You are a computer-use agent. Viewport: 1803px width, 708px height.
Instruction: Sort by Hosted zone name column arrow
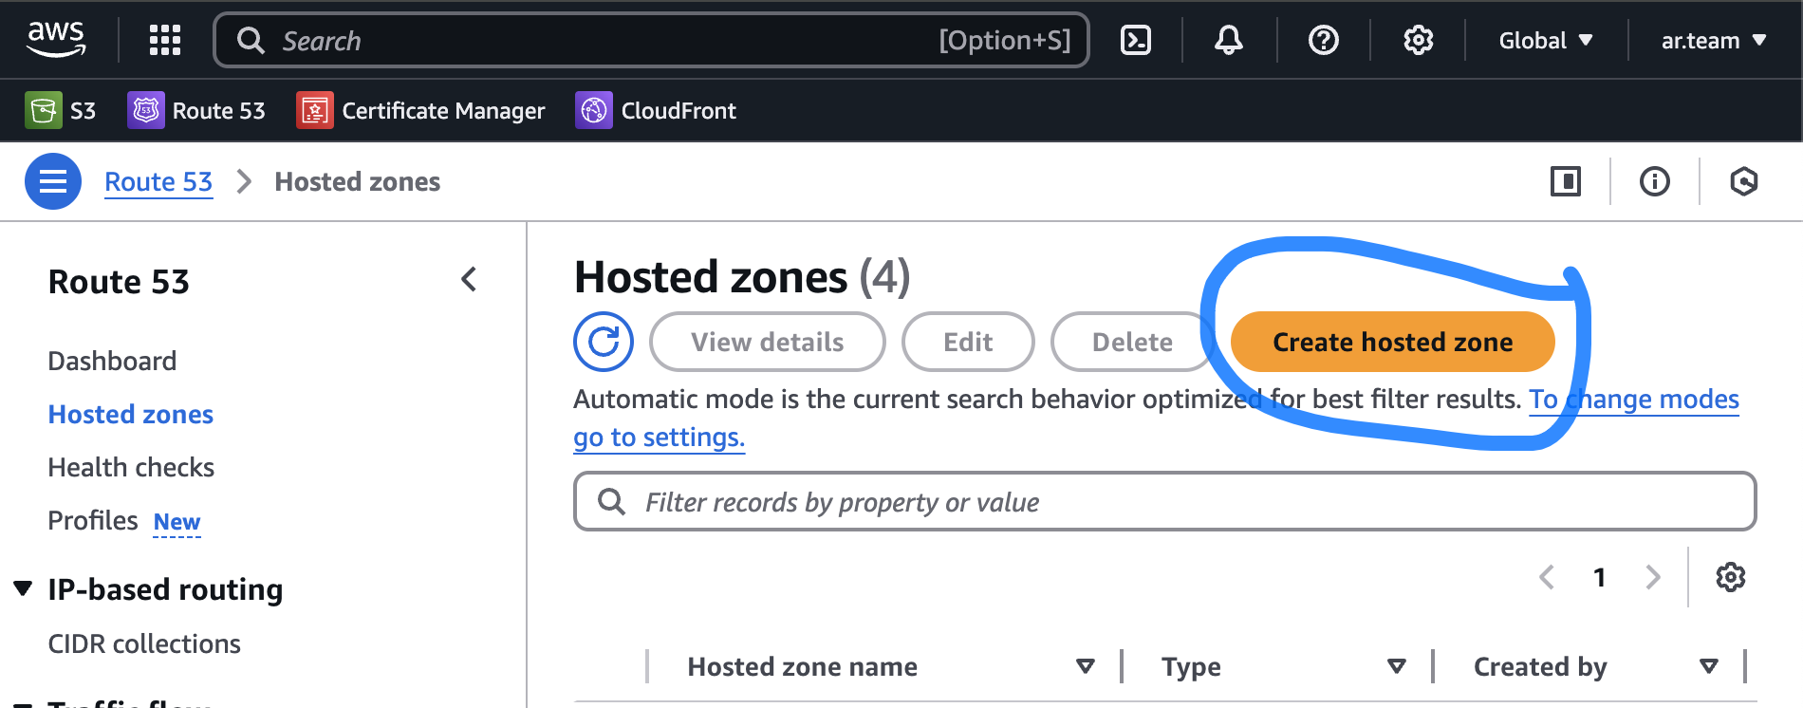coord(1086,666)
